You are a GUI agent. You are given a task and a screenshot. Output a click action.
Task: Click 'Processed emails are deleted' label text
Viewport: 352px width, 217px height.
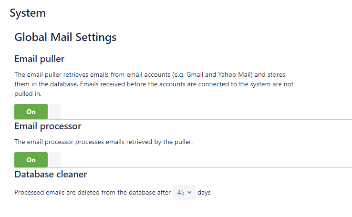point(93,193)
